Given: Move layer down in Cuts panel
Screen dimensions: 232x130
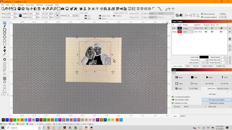Looking at the screenshot, I should pos(230,32).
